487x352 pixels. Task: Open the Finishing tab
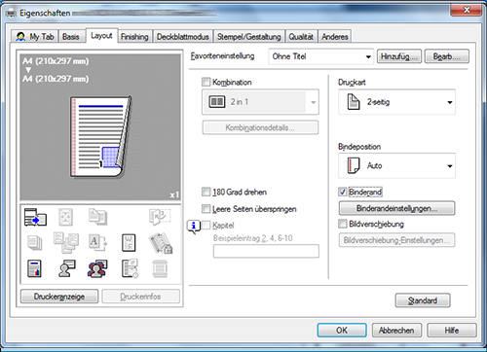pyautogui.click(x=134, y=37)
